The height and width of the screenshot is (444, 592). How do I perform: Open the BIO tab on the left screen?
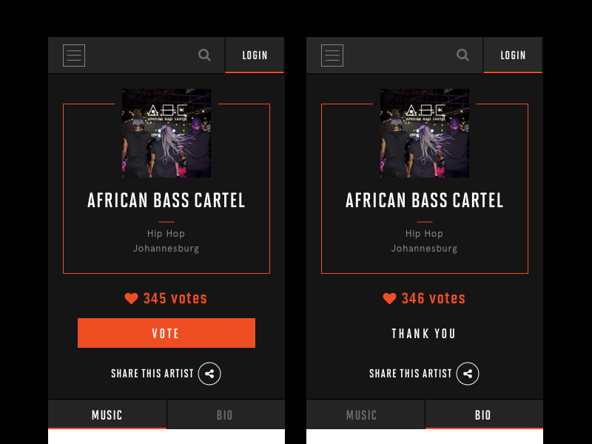pos(225,415)
